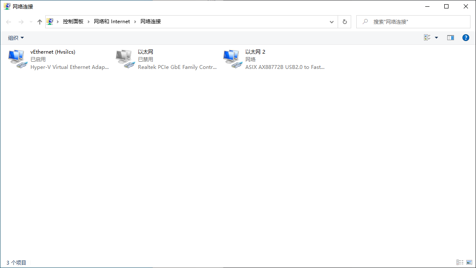Click the search magnifier icon
The image size is (476, 268).
tap(365, 22)
